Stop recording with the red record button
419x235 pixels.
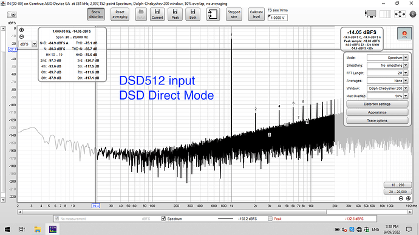click(404, 33)
